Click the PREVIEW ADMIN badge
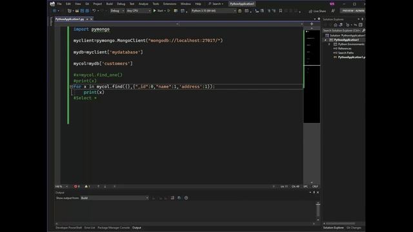 353,11
